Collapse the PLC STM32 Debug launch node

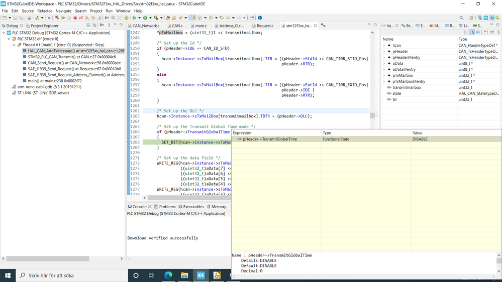tap(4, 33)
